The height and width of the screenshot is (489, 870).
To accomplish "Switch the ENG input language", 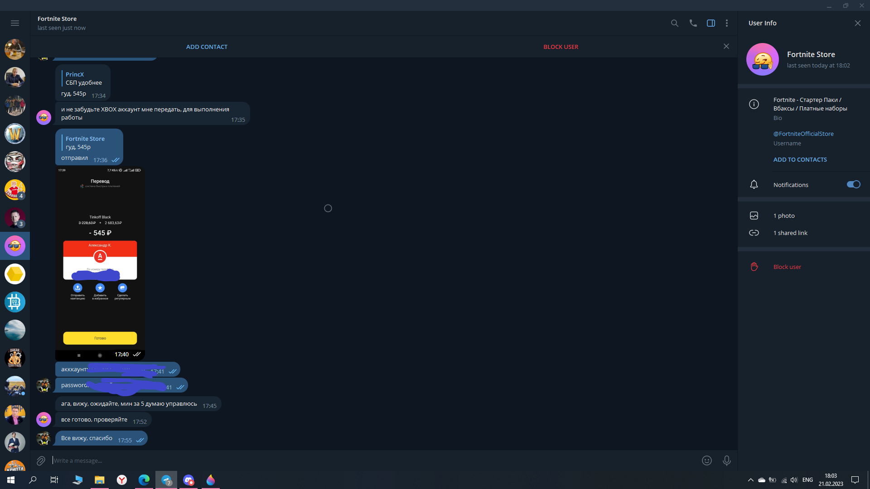I will click(807, 480).
